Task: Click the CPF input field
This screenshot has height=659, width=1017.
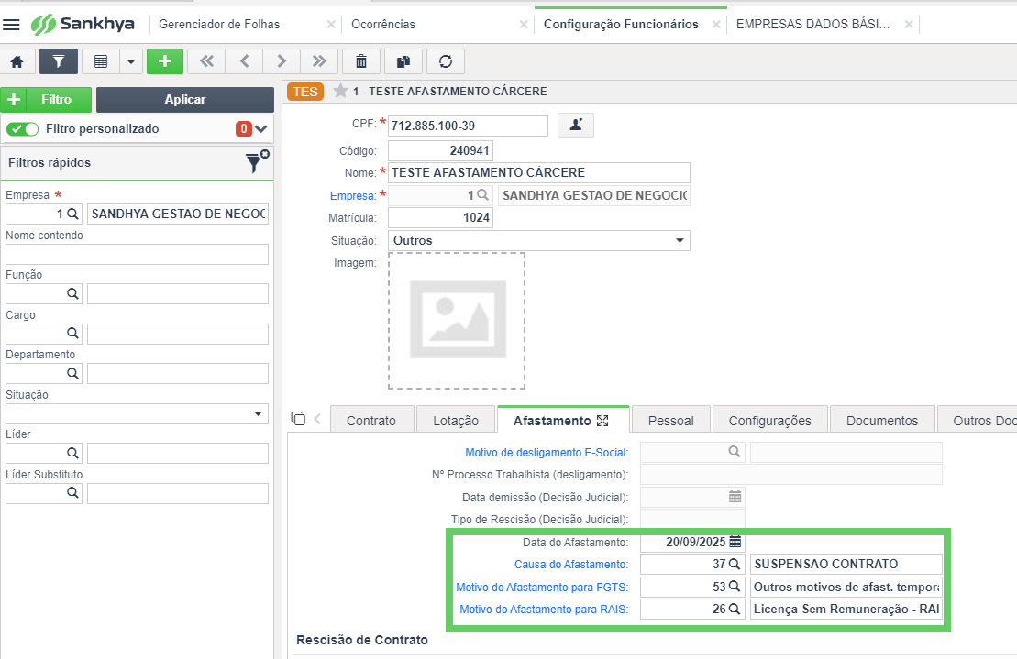Action: tap(468, 126)
